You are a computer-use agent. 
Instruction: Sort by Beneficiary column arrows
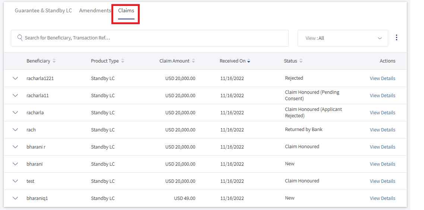point(54,61)
